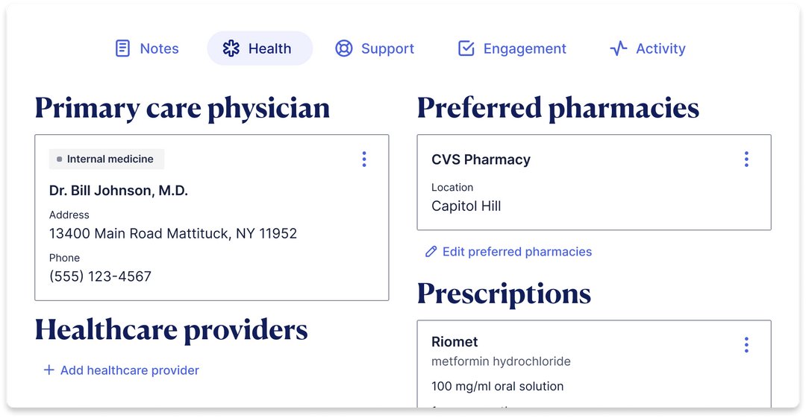Click the Activity pulse icon

coord(618,48)
